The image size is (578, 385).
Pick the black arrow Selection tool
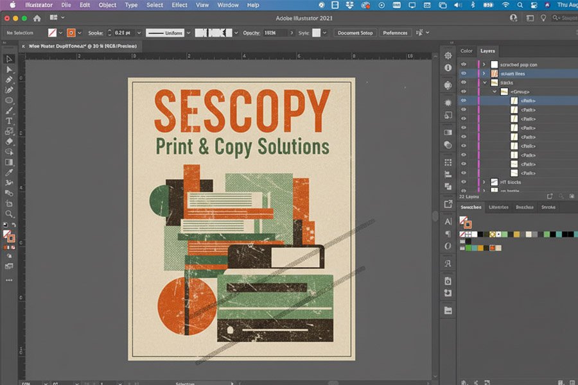(x=9, y=59)
